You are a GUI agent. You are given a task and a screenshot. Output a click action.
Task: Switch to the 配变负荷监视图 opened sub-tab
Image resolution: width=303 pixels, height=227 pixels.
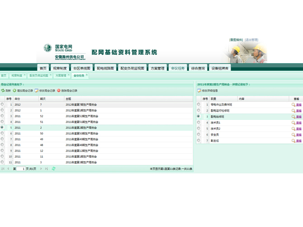click(x=39, y=76)
